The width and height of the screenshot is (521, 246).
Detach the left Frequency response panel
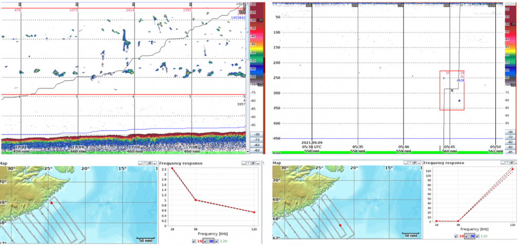pos(253,163)
